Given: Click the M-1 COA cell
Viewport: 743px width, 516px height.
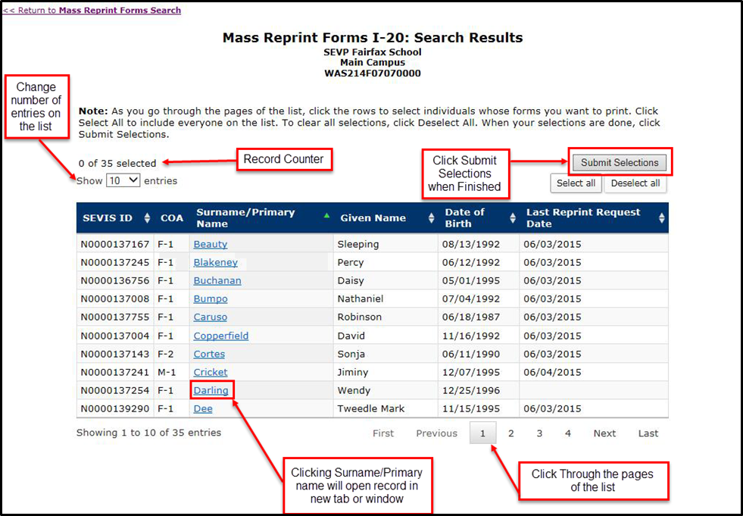Looking at the screenshot, I should point(171,372).
